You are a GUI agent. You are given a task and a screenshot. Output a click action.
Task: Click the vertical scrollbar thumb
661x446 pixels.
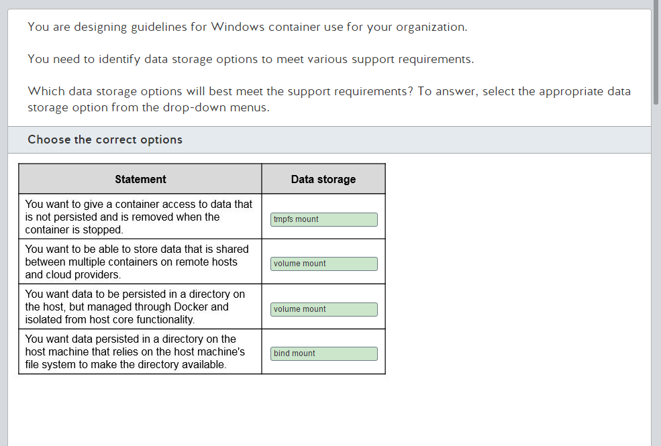point(656,52)
